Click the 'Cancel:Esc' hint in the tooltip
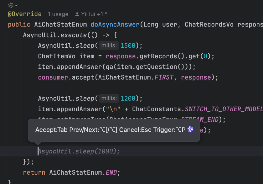This screenshot has width=263, height=184. click(x=135, y=130)
